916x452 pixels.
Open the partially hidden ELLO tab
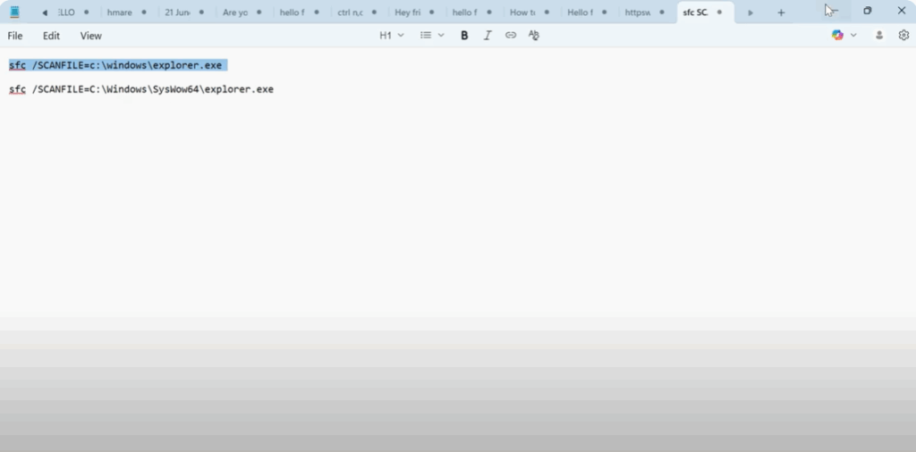click(73, 13)
